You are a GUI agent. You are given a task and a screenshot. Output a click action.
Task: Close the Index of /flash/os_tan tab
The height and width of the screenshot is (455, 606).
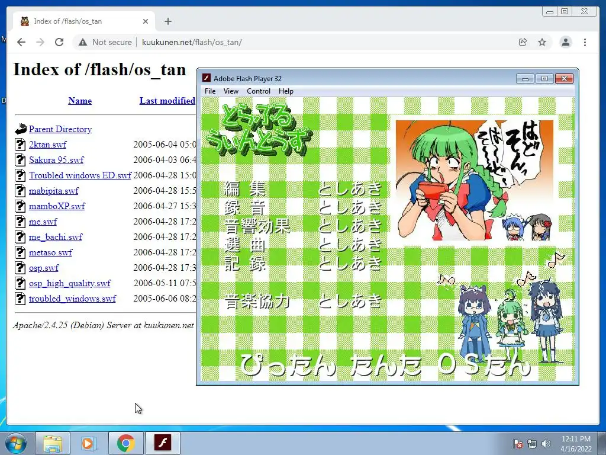(146, 21)
